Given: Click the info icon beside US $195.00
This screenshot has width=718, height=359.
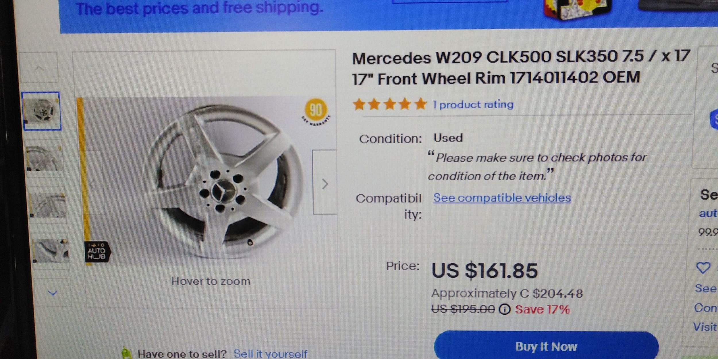Looking at the screenshot, I should click(x=505, y=310).
